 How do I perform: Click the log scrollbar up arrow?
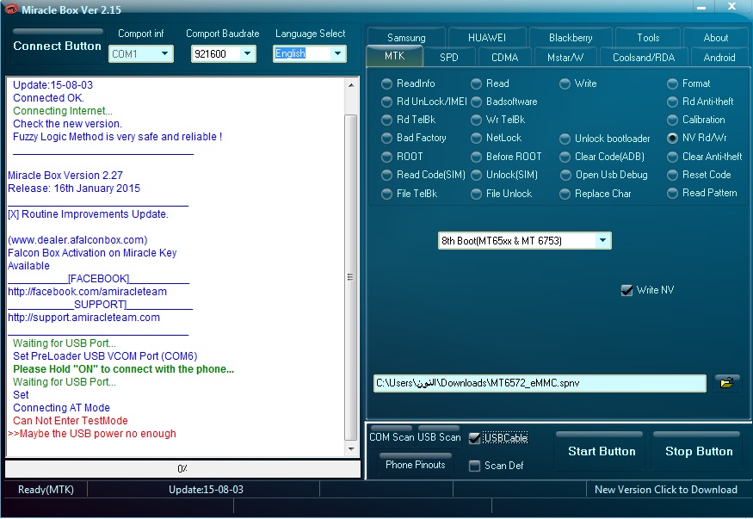[x=351, y=85]
